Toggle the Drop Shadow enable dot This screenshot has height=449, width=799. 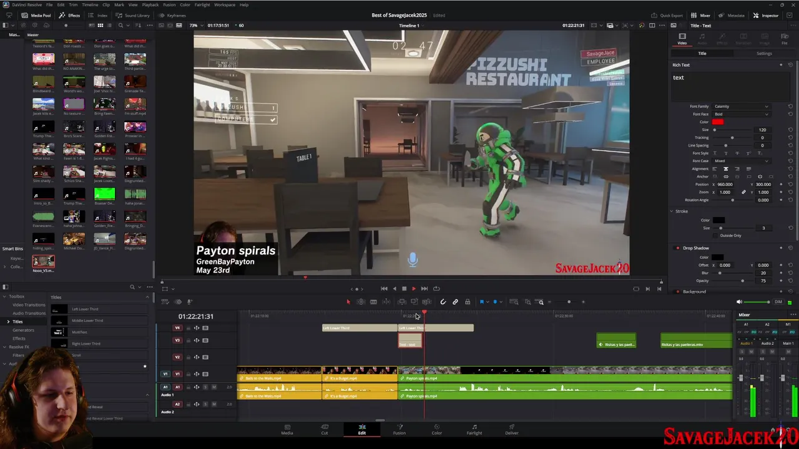pyautogui.click(x=677, y=248)
